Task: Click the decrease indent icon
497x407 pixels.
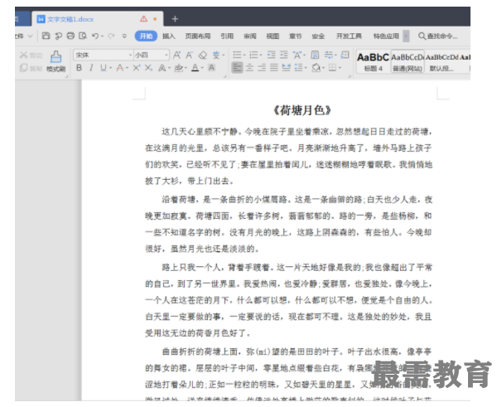Action: [x=272, y=55]
